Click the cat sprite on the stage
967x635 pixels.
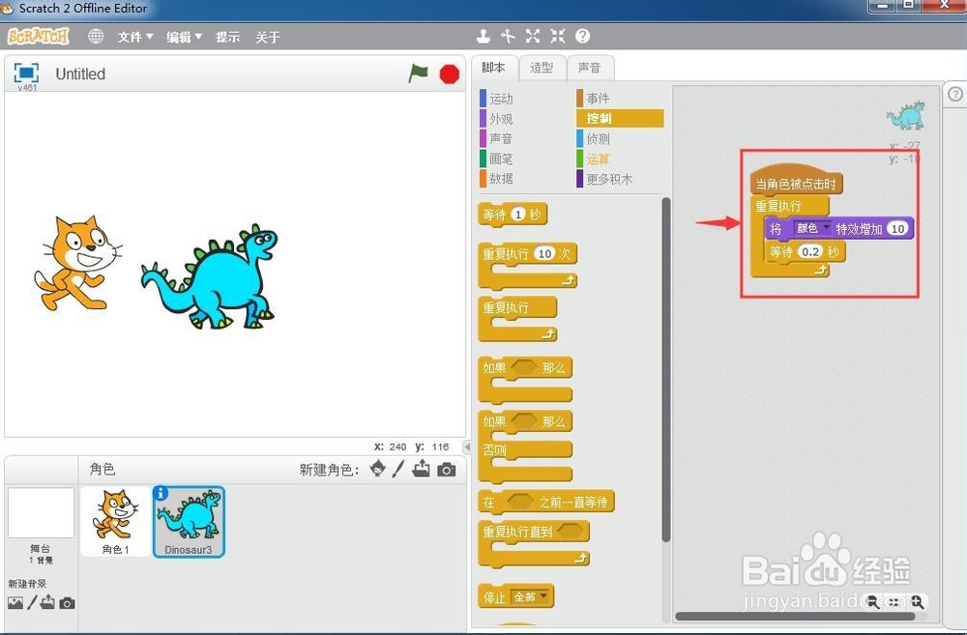click(x=77, y=263)
